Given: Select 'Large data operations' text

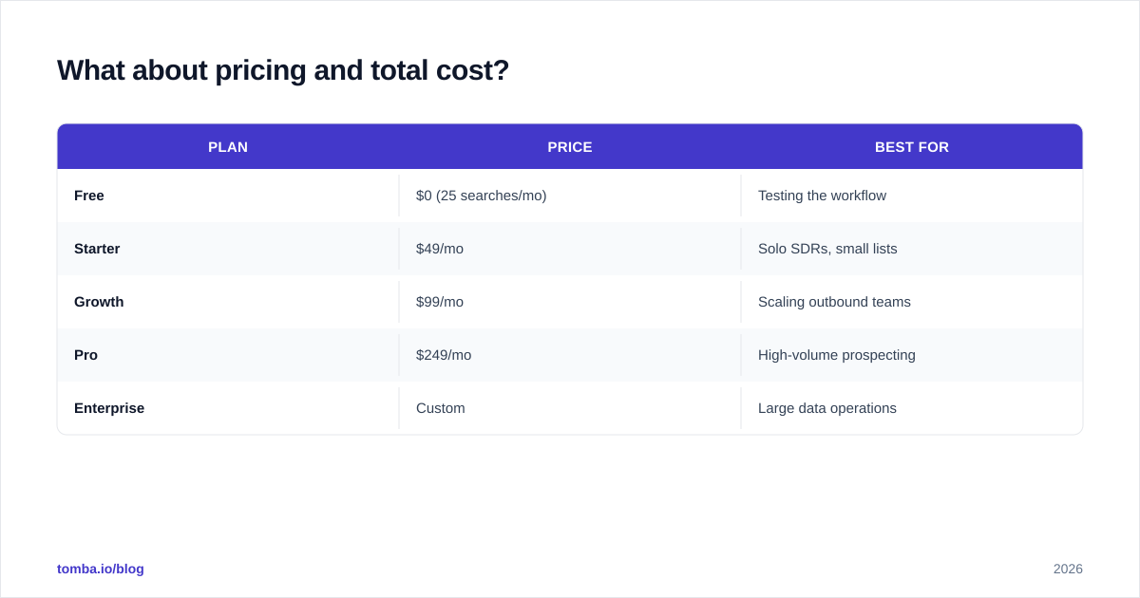Looking at the screenshot, I should point(827,408).
